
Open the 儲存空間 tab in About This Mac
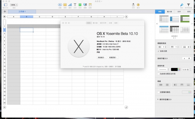[103, 23]
